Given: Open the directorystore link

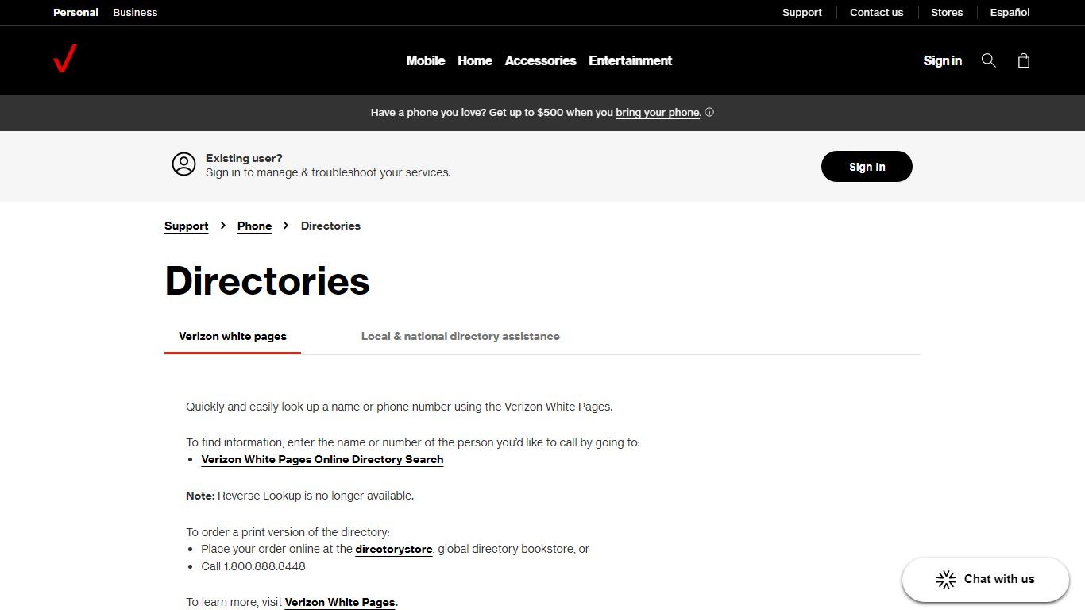Looking at the screenshot, I should click(x=394, y=549).
